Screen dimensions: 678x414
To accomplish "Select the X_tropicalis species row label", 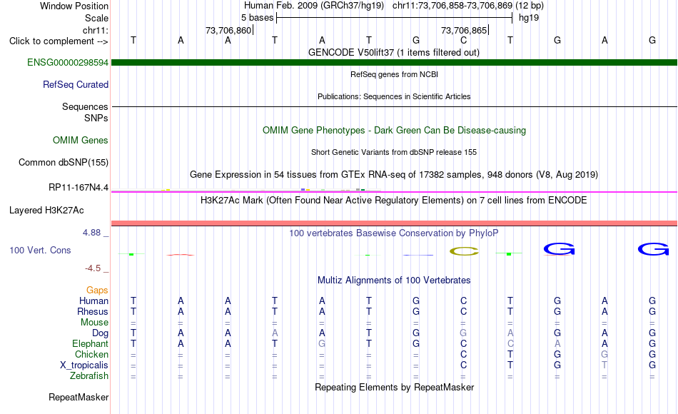I will click(x=84, y=365).
